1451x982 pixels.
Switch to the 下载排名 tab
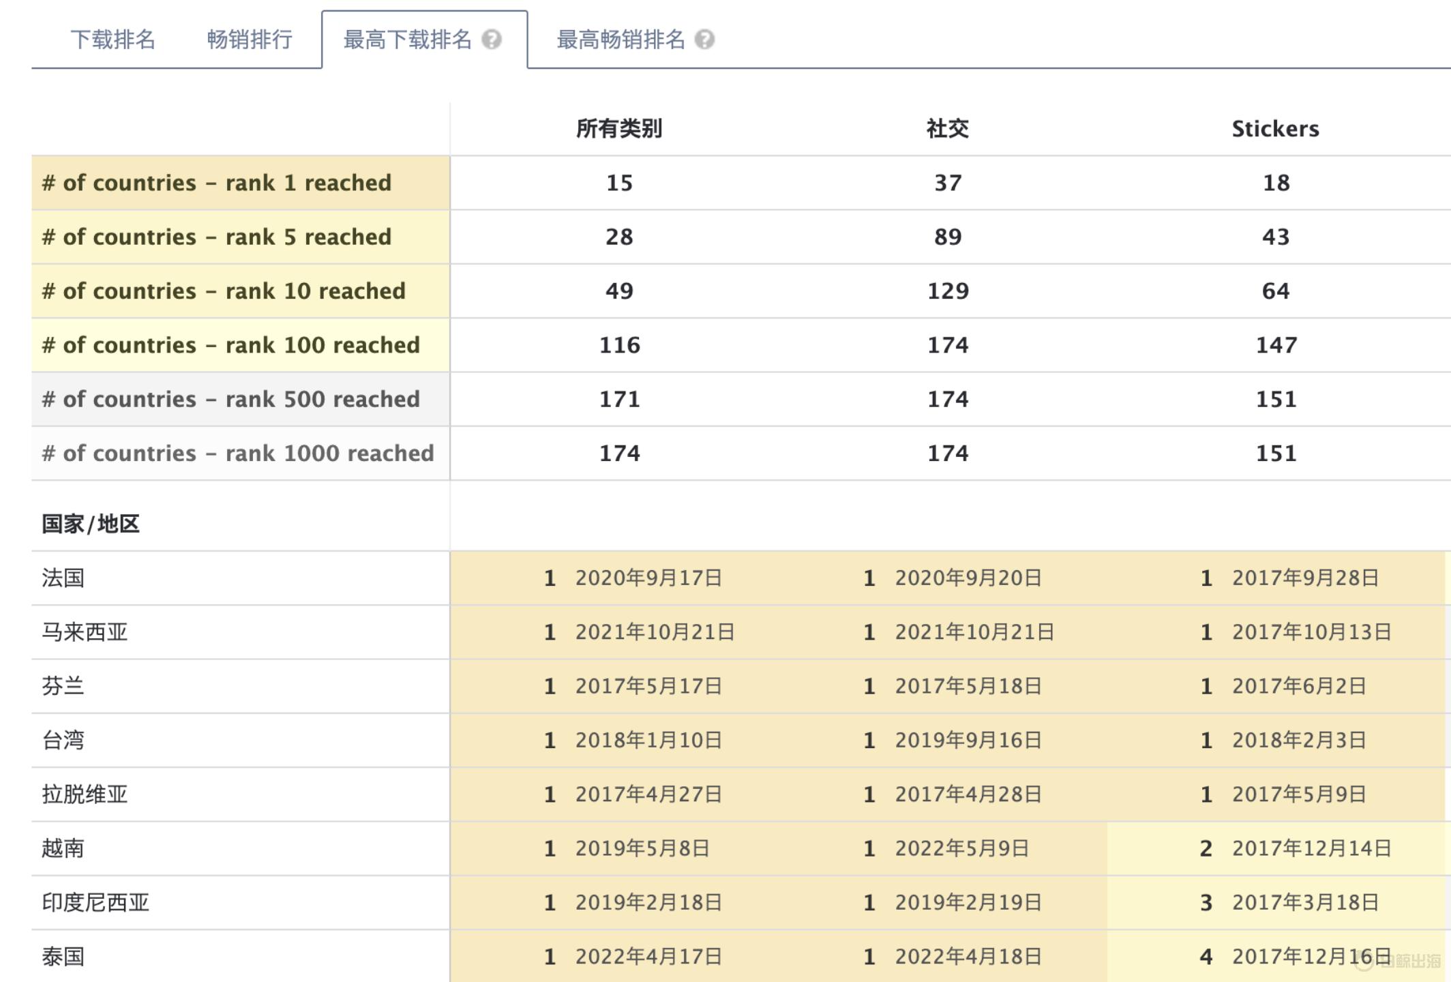click(113, 40)
